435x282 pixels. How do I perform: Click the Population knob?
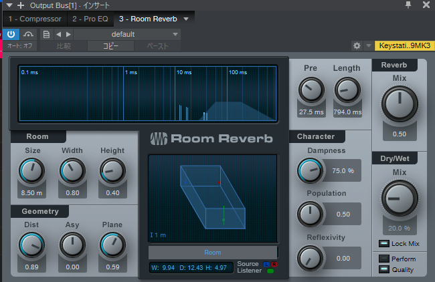[x=310, y=214]
